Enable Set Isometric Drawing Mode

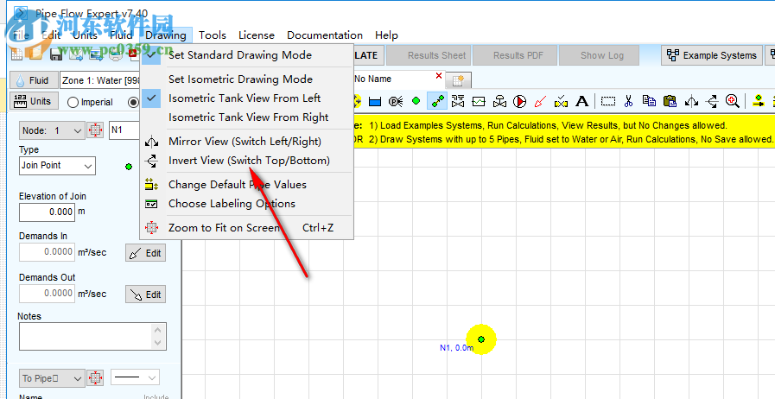pos(240,79)
